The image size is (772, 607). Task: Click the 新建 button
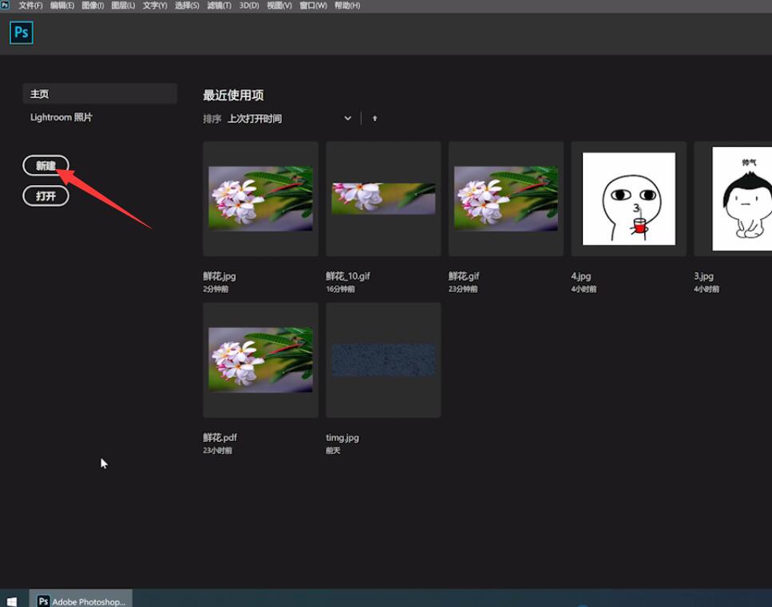pyautogui.click(x=46, y=166)
